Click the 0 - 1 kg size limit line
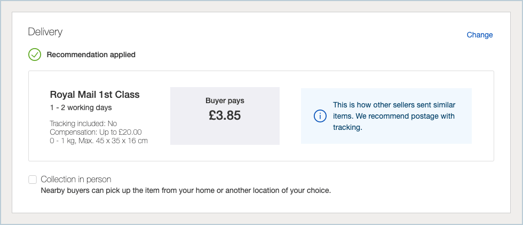 pos(99,141)
